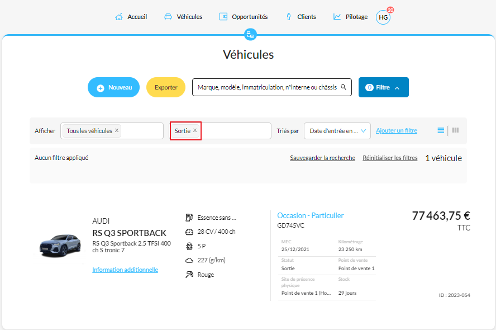Click the fuel pump icon beside Essence

[189, 218]
